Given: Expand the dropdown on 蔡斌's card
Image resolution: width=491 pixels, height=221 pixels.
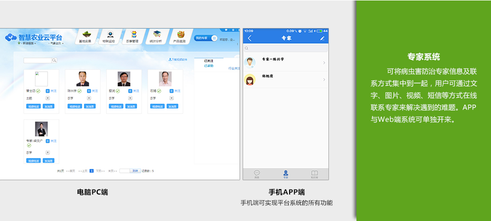Looking at the screenshot, I should click(130, 98).
